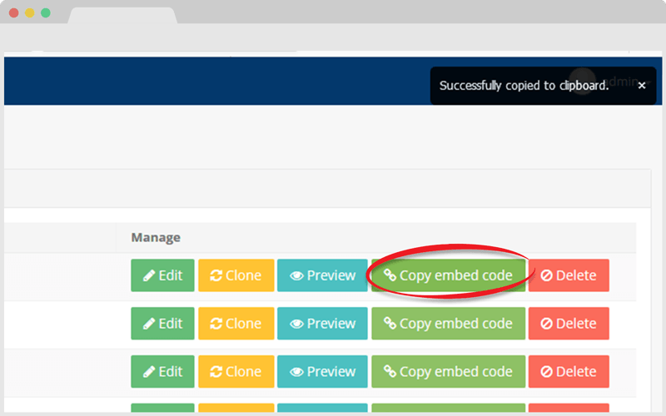Copy embed code for second row
The width and height of the screenshot is (666, 416).
tap(448, 324)
